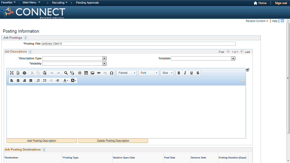Click the Paste as text icon
This screenshot has width=290, height=163.
[x=44, y=73]
